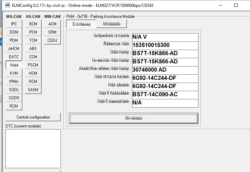The width and height of the screenshot is (250, 172).
Task: Open the SODL module
Action: point(14,90)
